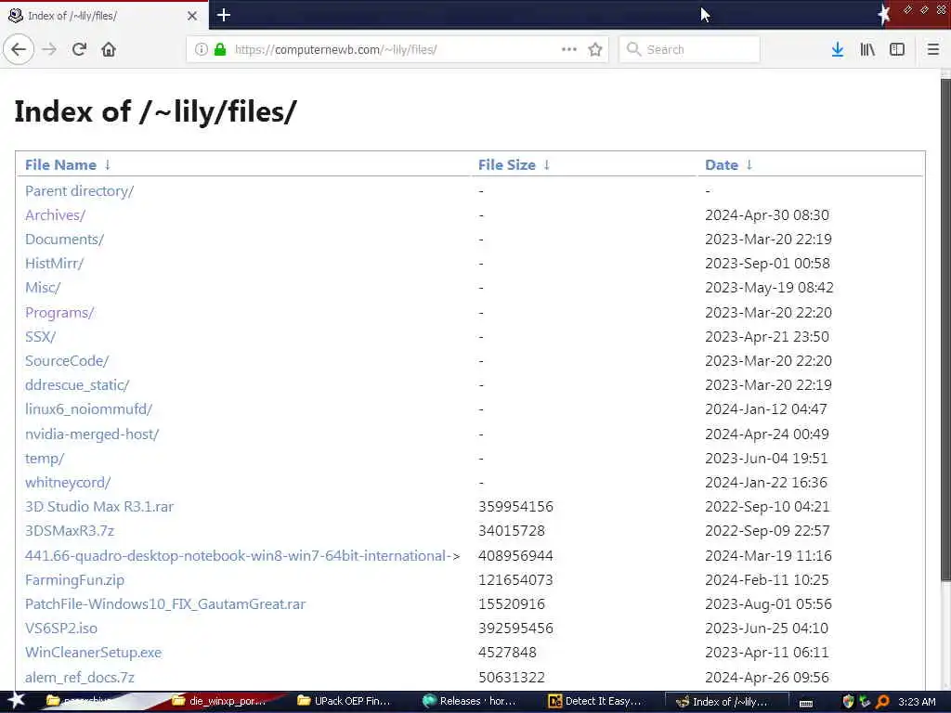Click the 3:23 AM taskbar clock

(917, 702)
